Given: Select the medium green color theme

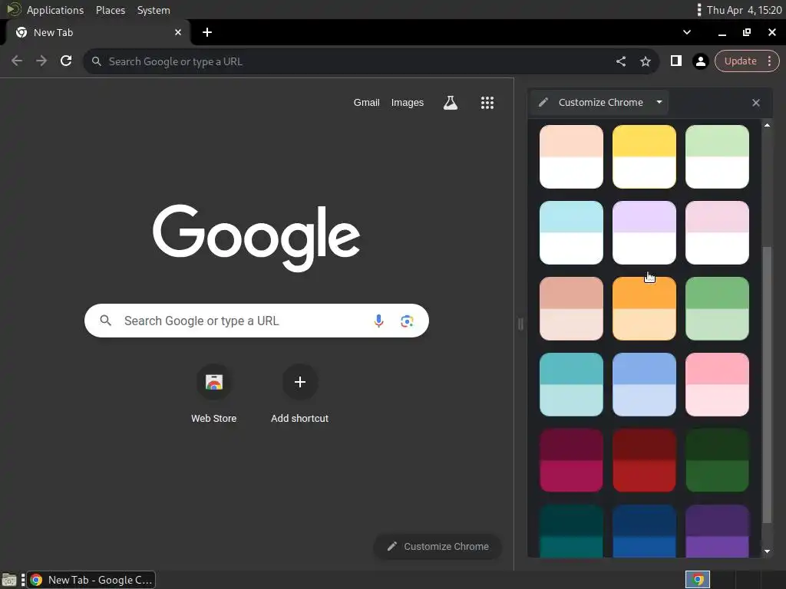Looking at the screenshot, I should (x=717, y=308).
